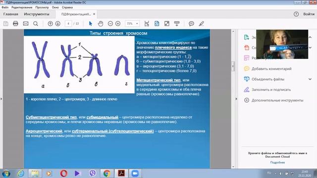Click the scrollbar down arrow
This screenshot has width=317, height=178.
[x=233, y=167]
